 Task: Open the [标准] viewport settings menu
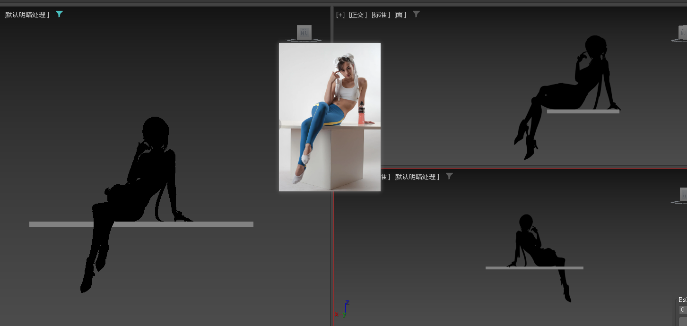coord(381,15)
